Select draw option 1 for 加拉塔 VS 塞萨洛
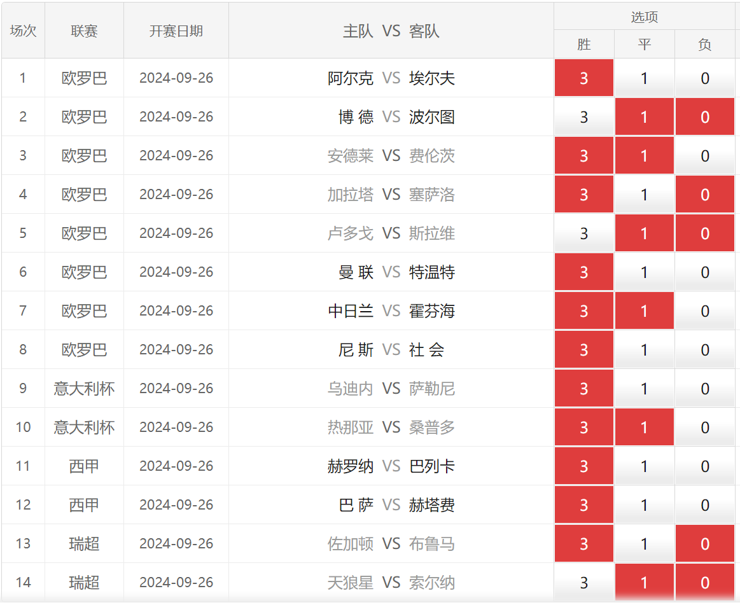Viewport: 740px width, 605px height. point(644,195)
